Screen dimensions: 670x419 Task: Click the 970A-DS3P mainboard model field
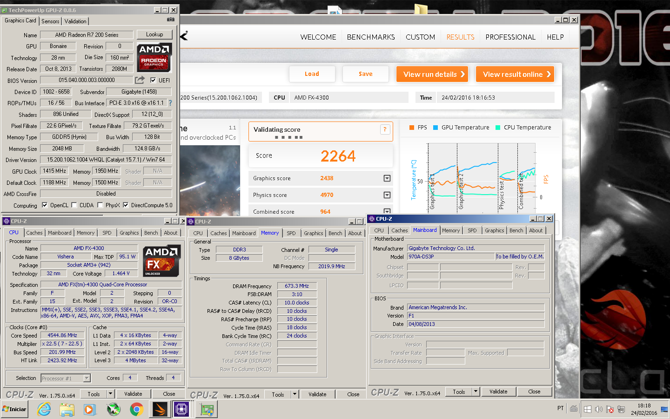click(451, 257)
